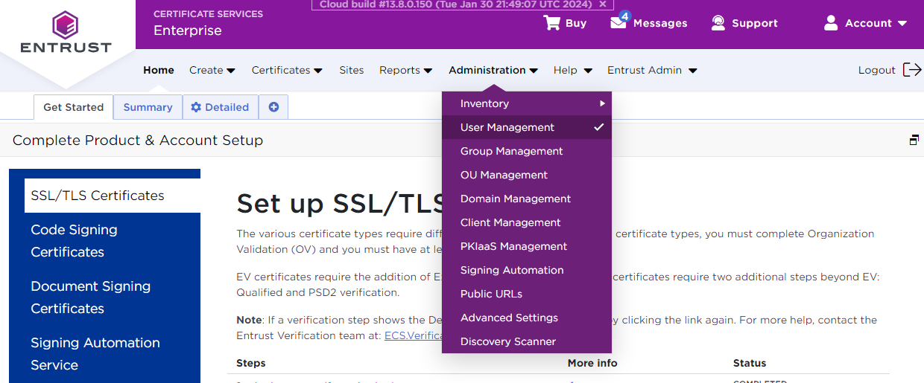Click the Logout arrow icon
The image size is (924, 383).
point(911,70)
